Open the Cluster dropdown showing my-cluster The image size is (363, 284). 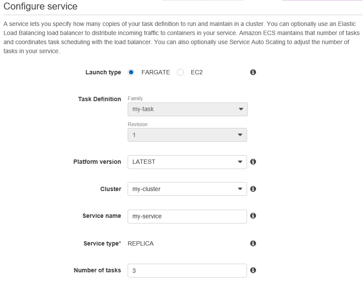pyautogui.click(x=187, y=189)
